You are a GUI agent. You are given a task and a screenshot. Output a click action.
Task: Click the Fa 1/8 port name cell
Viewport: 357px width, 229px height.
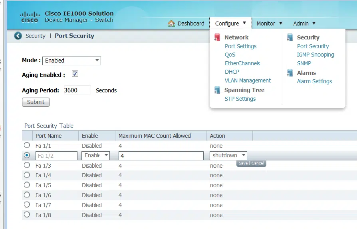click(x=43, y=215)
